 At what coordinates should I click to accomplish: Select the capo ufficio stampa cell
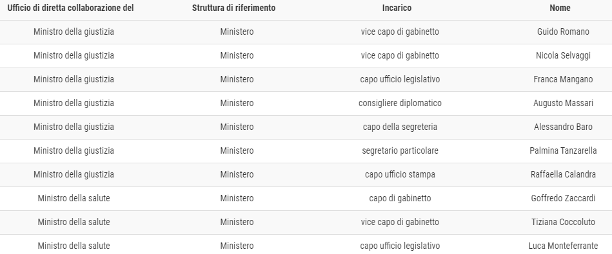(x=400, y=174)
